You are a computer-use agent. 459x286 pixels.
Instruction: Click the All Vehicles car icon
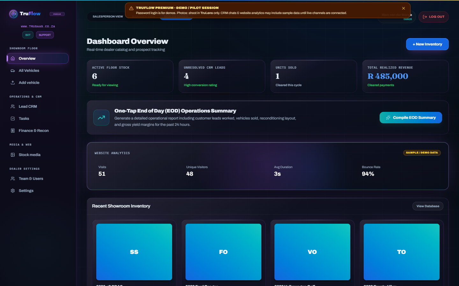coord(13,71)
